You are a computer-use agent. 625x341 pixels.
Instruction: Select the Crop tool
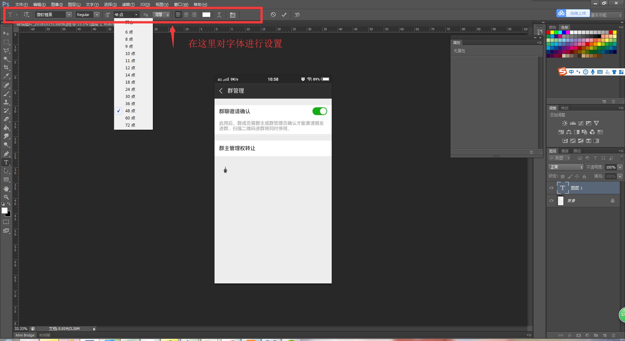6,67
